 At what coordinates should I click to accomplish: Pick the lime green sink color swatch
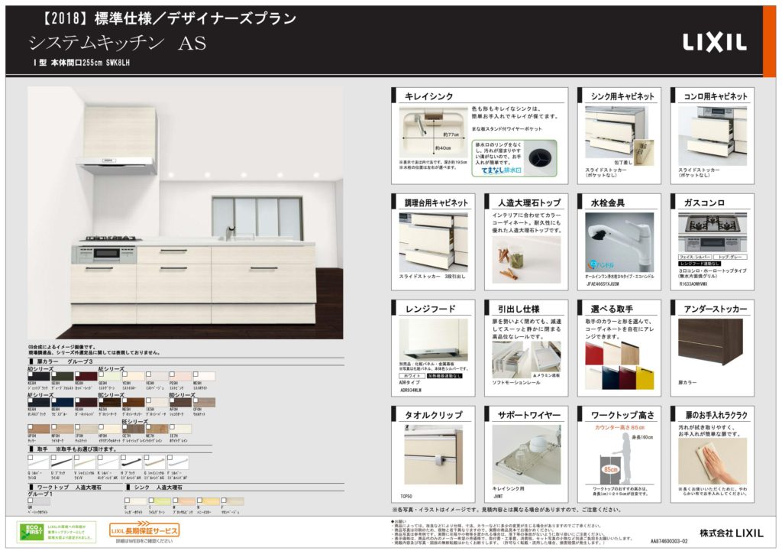pos(160,501)
